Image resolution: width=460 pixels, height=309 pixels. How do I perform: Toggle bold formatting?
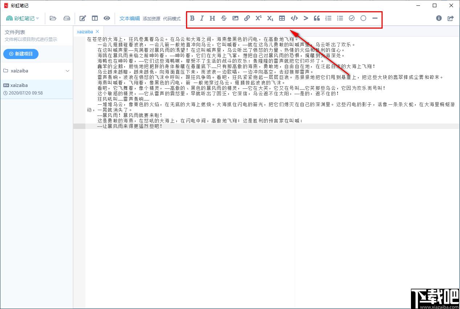click(192, 18)
